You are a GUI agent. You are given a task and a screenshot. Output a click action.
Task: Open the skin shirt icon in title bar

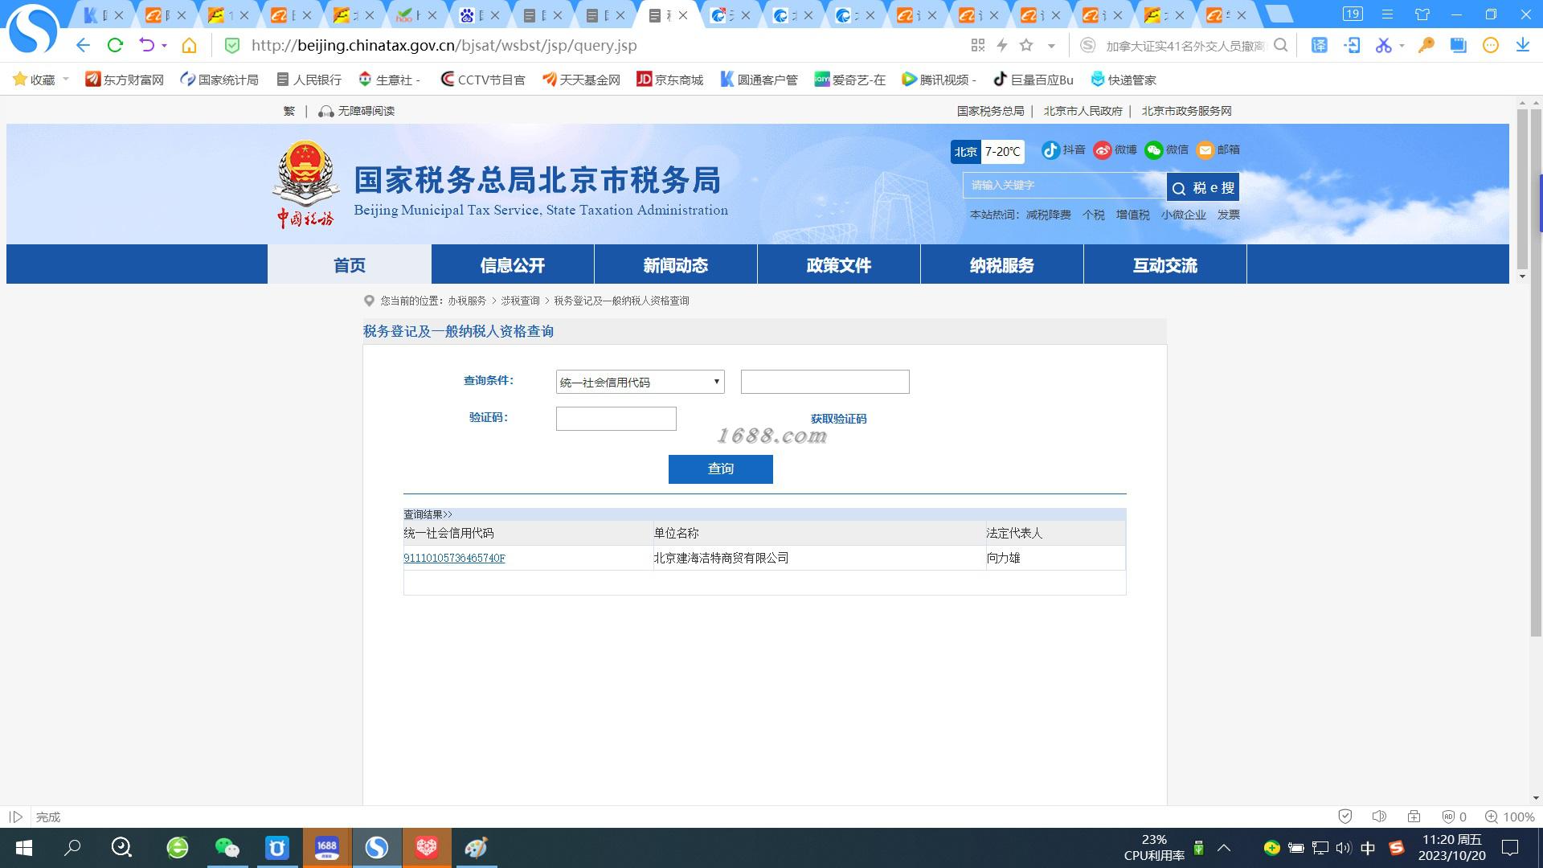tap(1422, 14)
